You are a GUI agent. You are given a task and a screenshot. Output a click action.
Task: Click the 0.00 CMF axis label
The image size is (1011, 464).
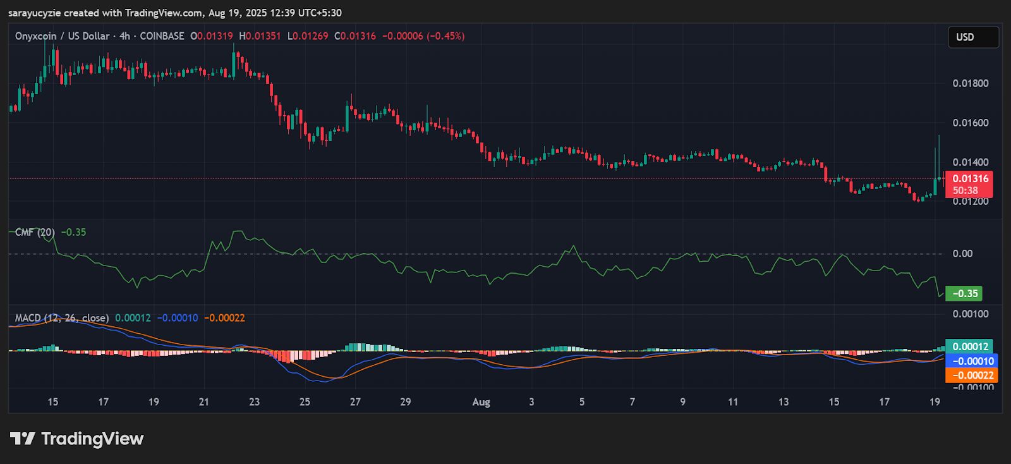tap(962, 253)
